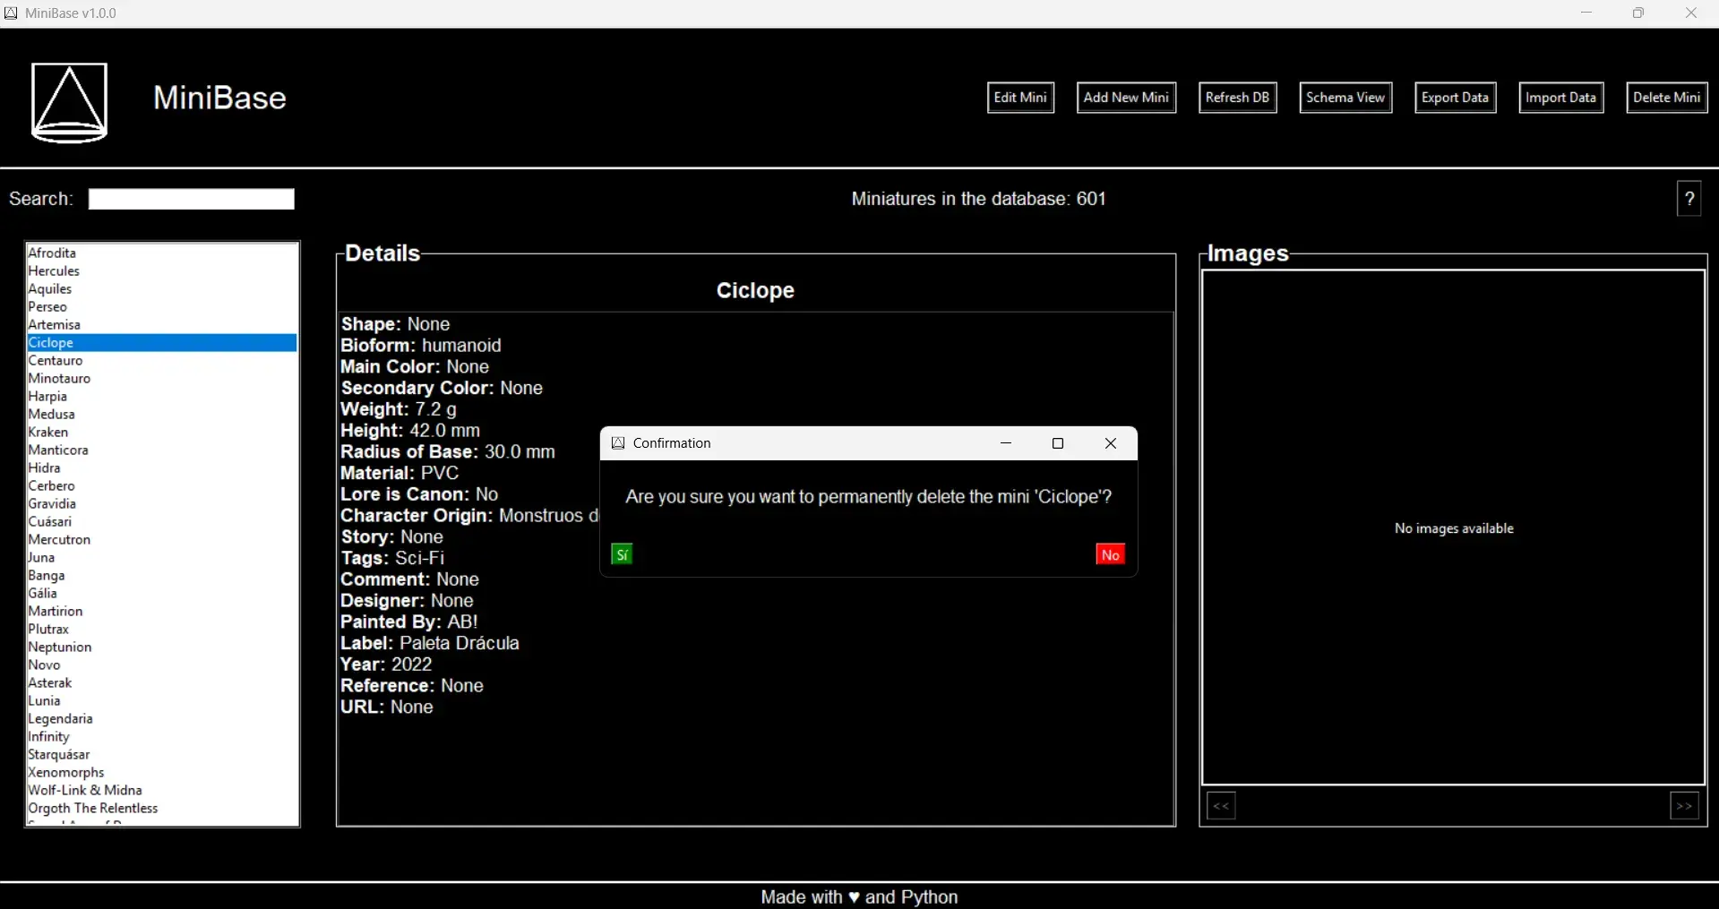Viewport: 1719px width, 909px height.
Task: Select Perseo in the mini list
Action: coord(162,307)
